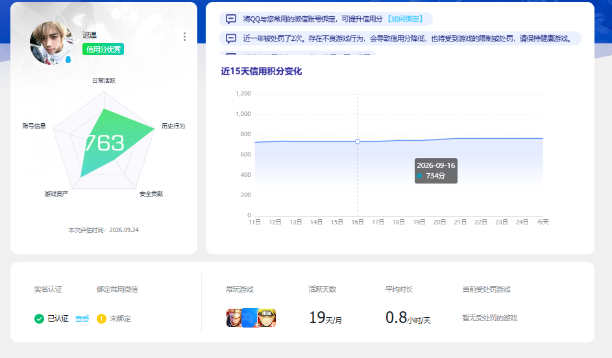Click the chat icon beside the punishment notice

(x=231, y=38)
